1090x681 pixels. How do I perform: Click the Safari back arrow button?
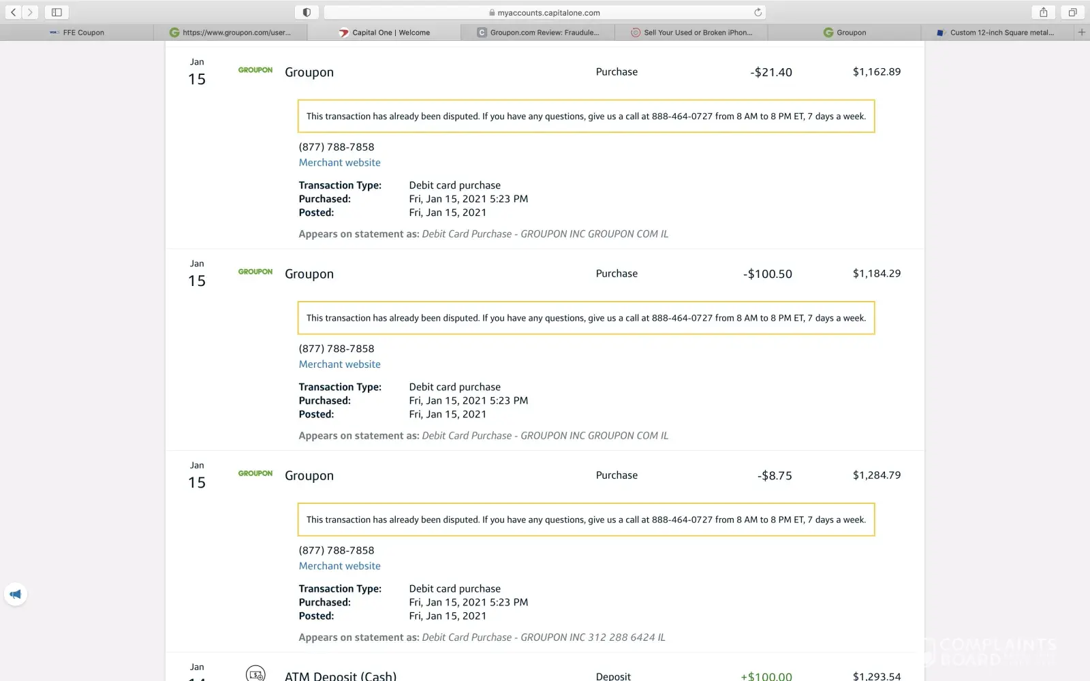pyautogui.click(x=13, y=12)
